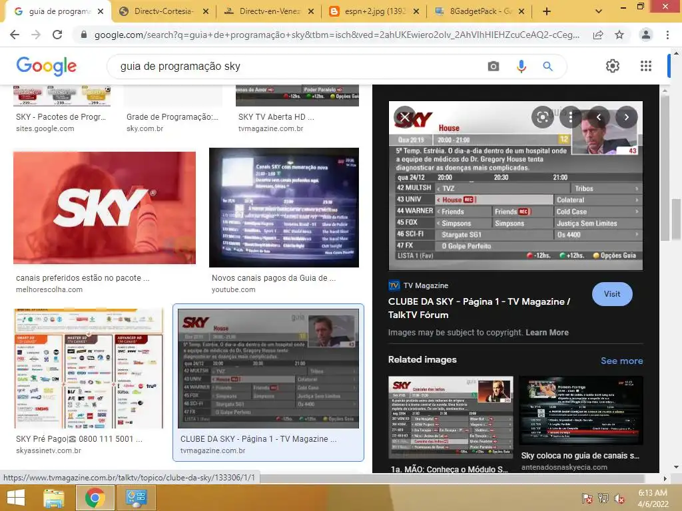Click the Visit button

tap(612, 293)
